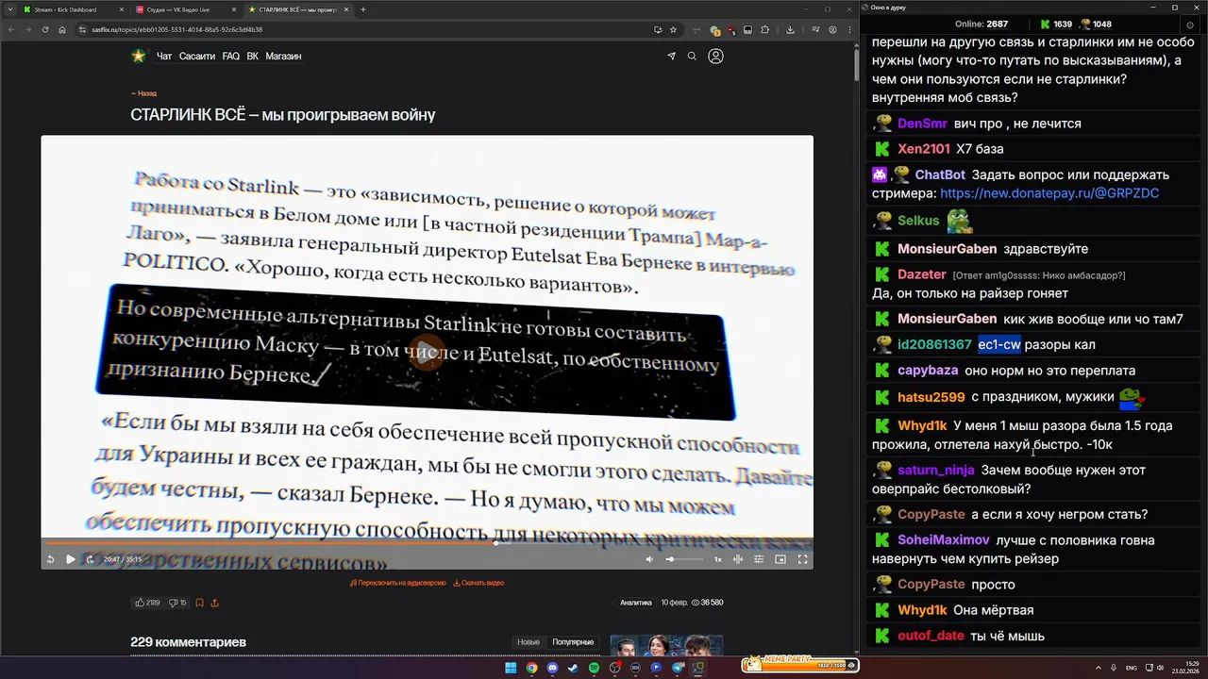This screenshot has height=679, width=1208.
Task: Open the 1x playback speed menu
Action: point(717,559)
